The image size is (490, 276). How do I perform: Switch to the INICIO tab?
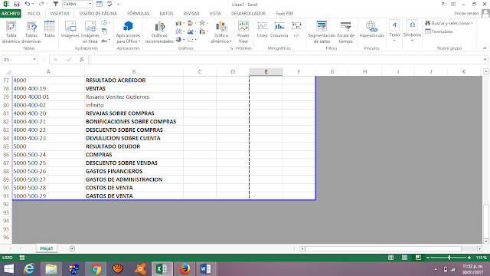[34, 14]
